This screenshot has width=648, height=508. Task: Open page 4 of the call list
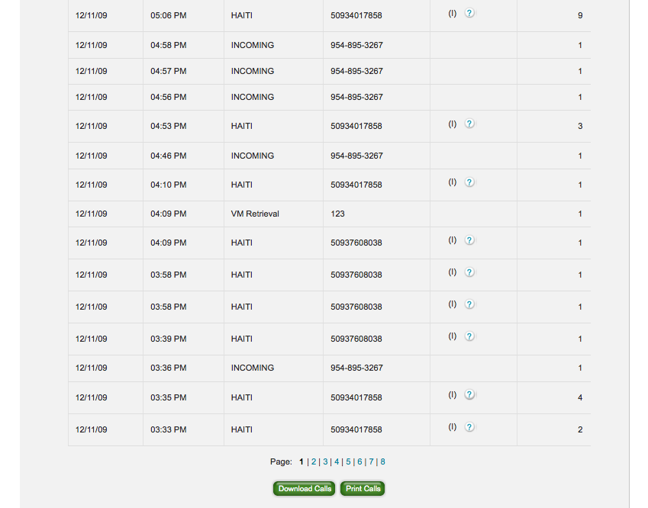337,461
